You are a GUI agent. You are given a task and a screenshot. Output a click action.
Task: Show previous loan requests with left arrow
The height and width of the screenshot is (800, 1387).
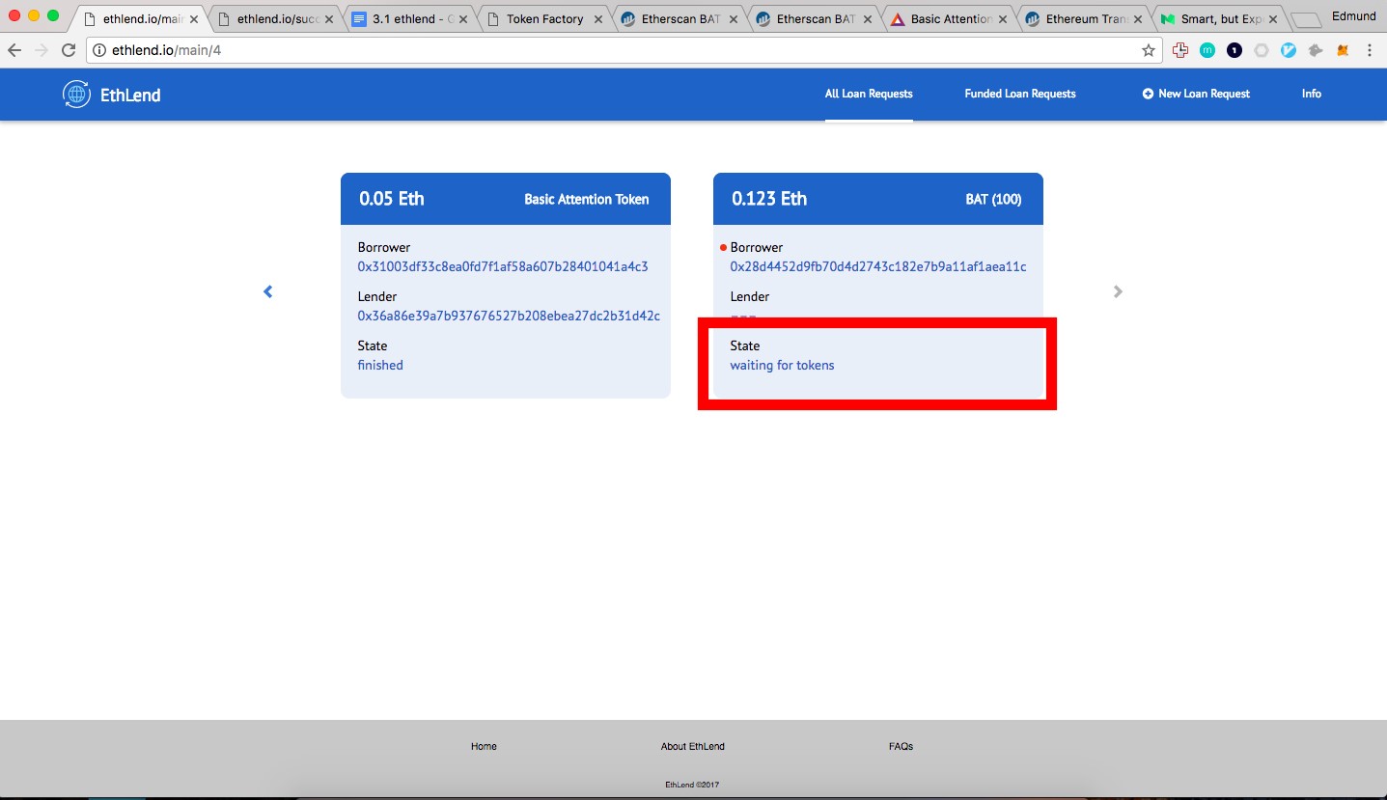(268, 291)
